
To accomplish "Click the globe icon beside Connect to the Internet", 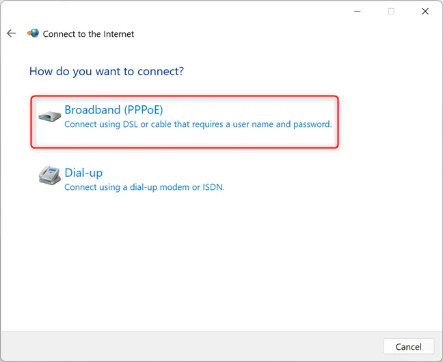I will point(33,33).
